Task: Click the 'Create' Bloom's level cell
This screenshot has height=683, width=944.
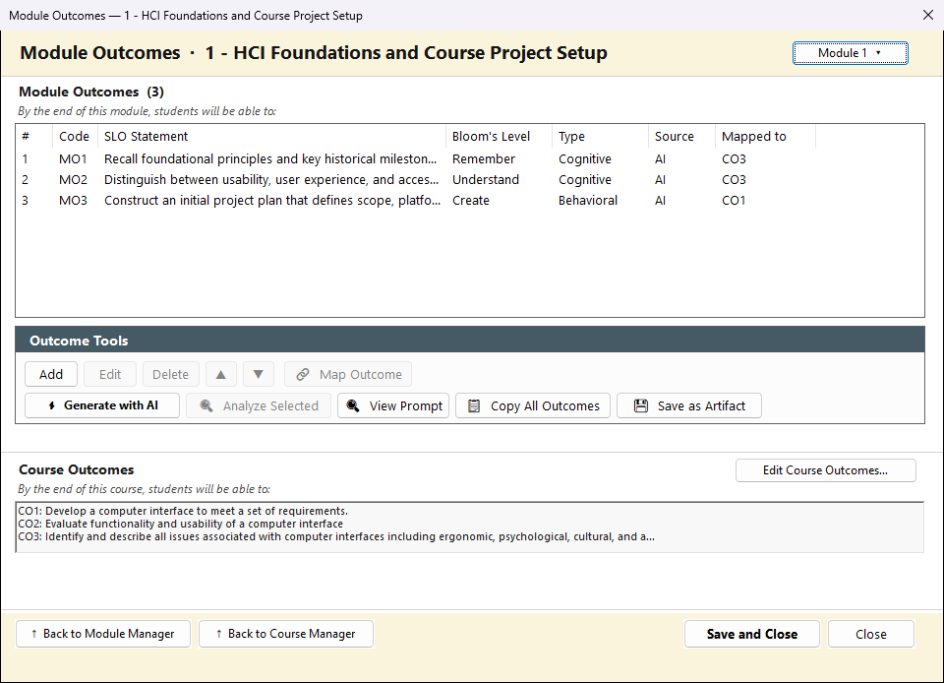Action: [x=471, y=200]
